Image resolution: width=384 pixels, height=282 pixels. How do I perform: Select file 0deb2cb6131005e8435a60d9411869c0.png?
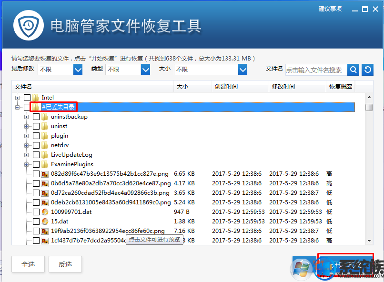[111, 202]
